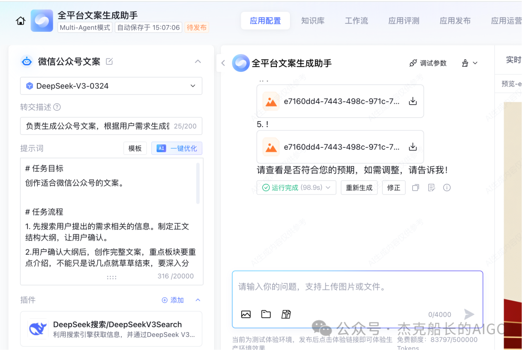
Task: Expand the 运行完成 (98.9s) run status
Action: (x=296, y=188)
